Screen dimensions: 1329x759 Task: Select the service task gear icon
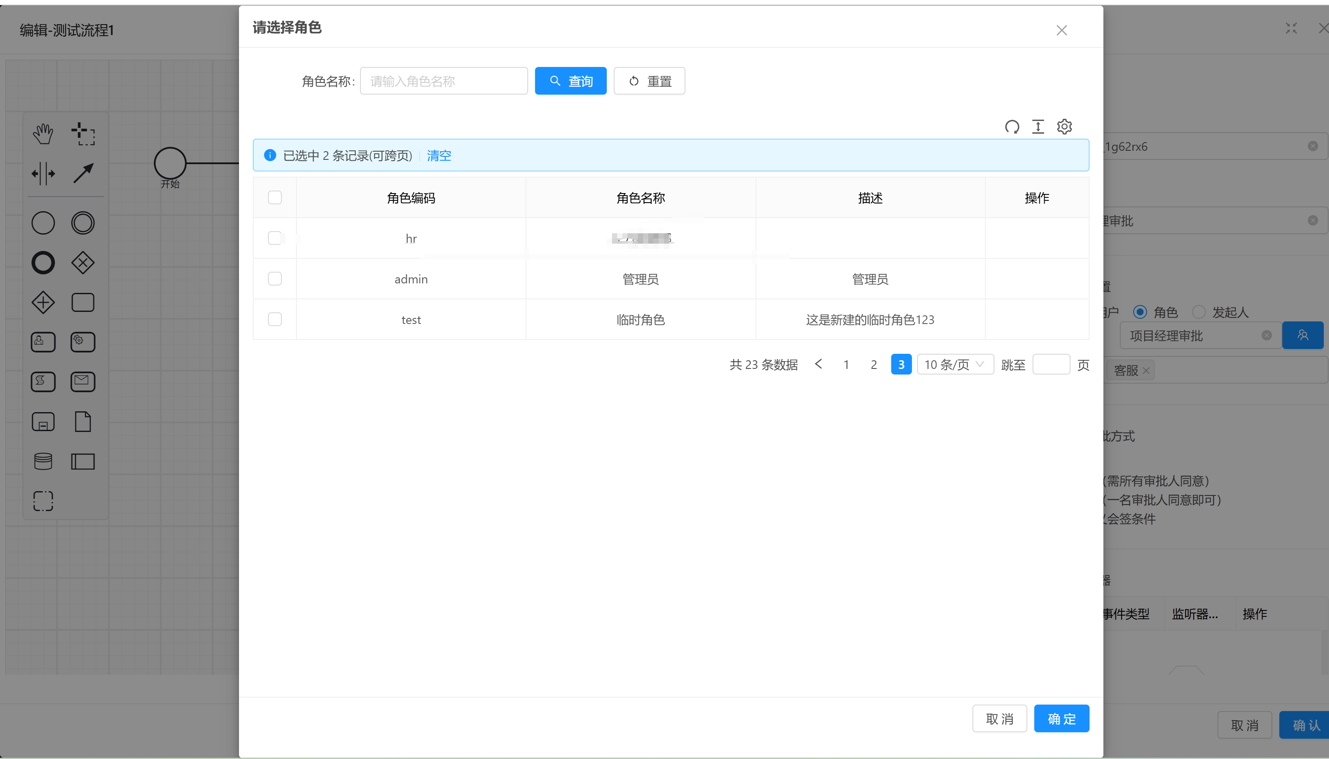point(83,342)
